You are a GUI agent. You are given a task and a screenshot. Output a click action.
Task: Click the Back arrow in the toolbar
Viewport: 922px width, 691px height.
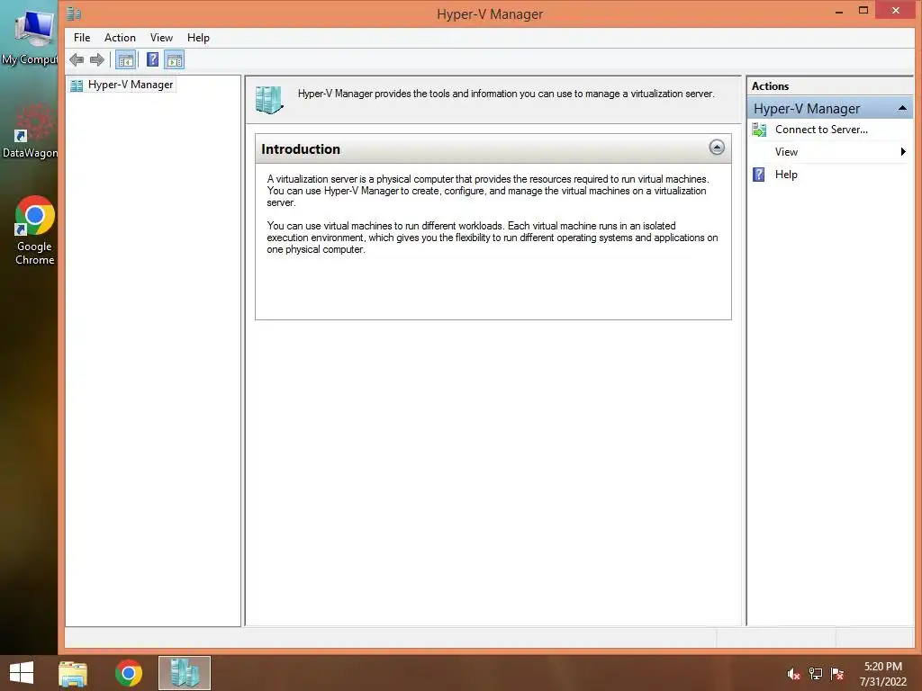(x=77, y=59)
